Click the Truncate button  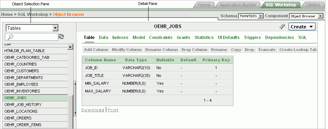[267, 50]
